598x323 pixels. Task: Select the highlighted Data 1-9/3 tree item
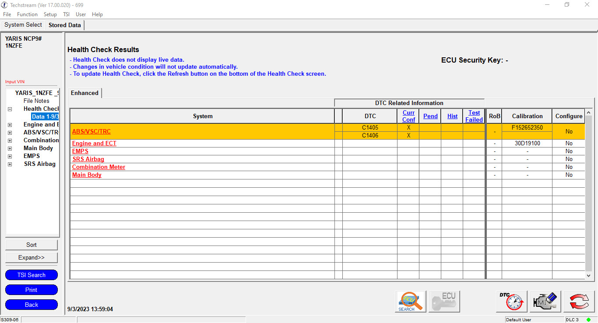(x=45, y=116)
